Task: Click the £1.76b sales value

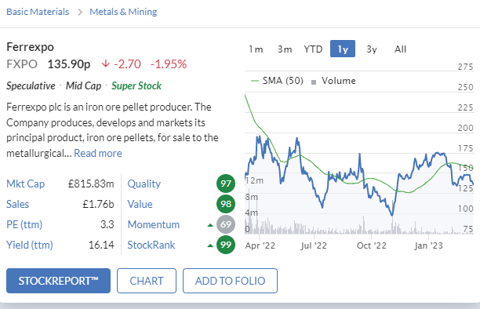Action: click(98, 204)
